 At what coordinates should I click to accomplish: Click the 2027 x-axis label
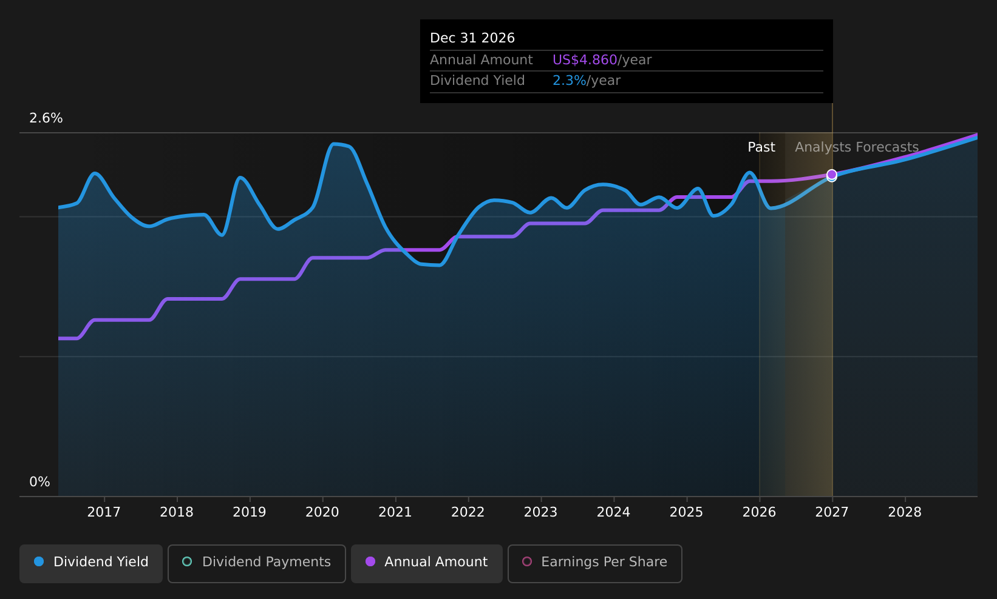(832, 512)
